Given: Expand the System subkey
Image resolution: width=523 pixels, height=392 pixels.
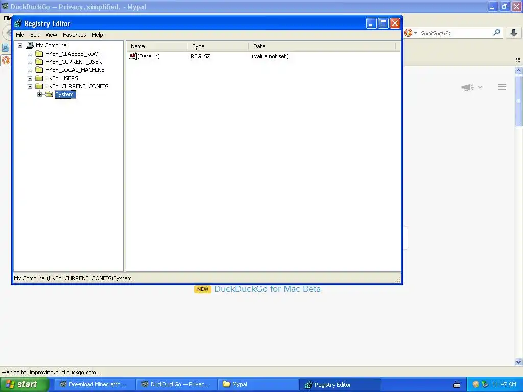Looking at the screenshot, I should (39, 94).
